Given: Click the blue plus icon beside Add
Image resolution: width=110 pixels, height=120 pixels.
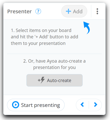Looking at the screenshot, I should click(x=68, y=11).
